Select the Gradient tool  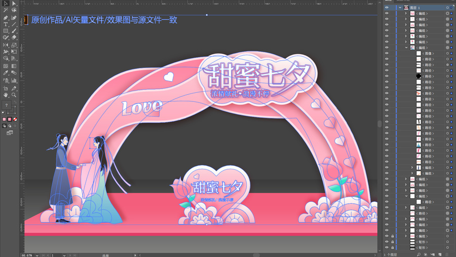pyautogui.click(x=14, y=66)
